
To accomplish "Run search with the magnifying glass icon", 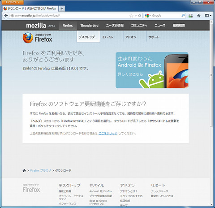I will coord(183,16).
